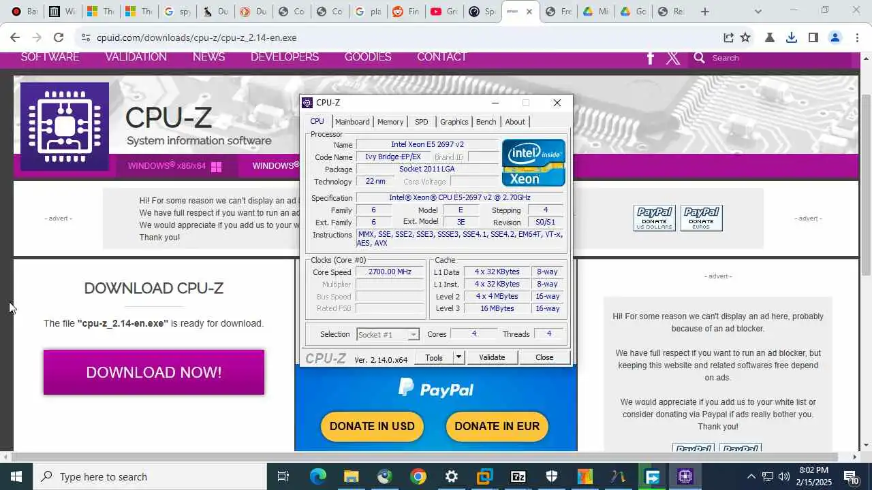Switch to the Bench tab in CPU-Z

coord(486,122)
